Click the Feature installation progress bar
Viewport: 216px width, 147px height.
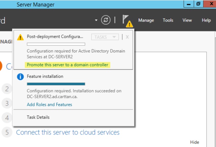coord(56,84)
